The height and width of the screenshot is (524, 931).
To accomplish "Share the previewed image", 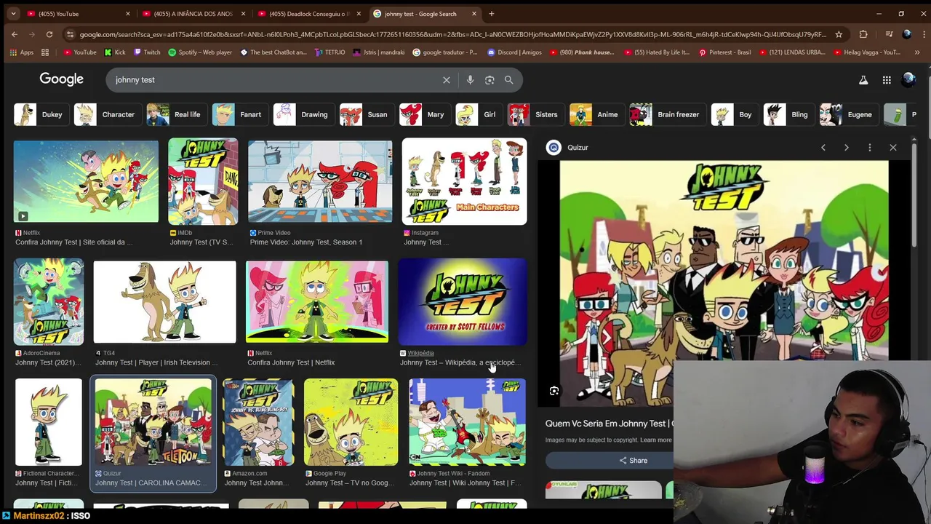I will pos(633,461).
